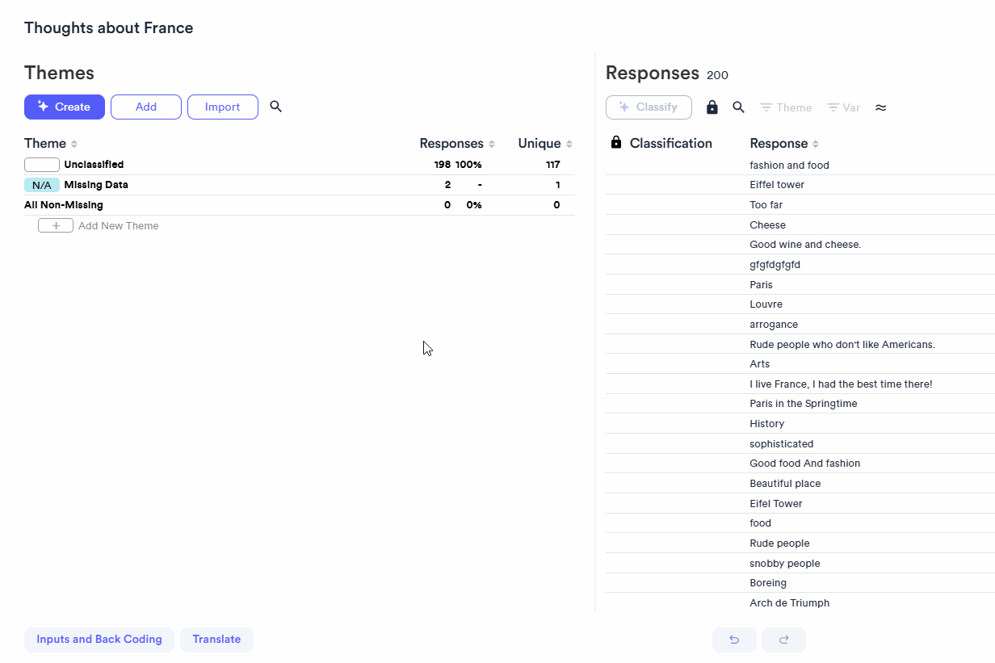Click the approximately-equal similarity icon
995x663 pixels.
point(881,107)
